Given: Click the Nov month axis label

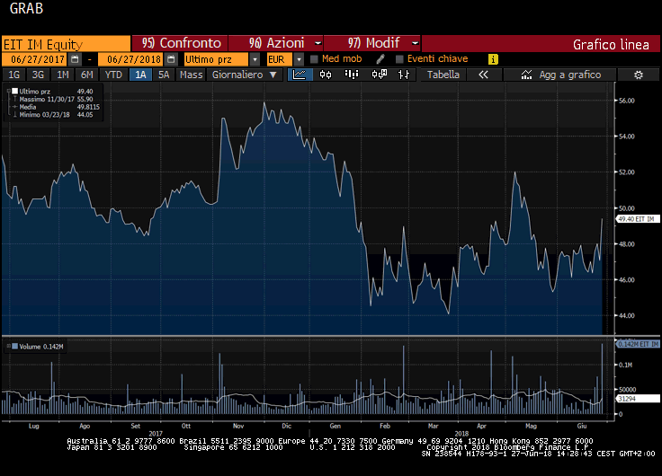Looking at the screenshot, I should click(x=238, y=426).
